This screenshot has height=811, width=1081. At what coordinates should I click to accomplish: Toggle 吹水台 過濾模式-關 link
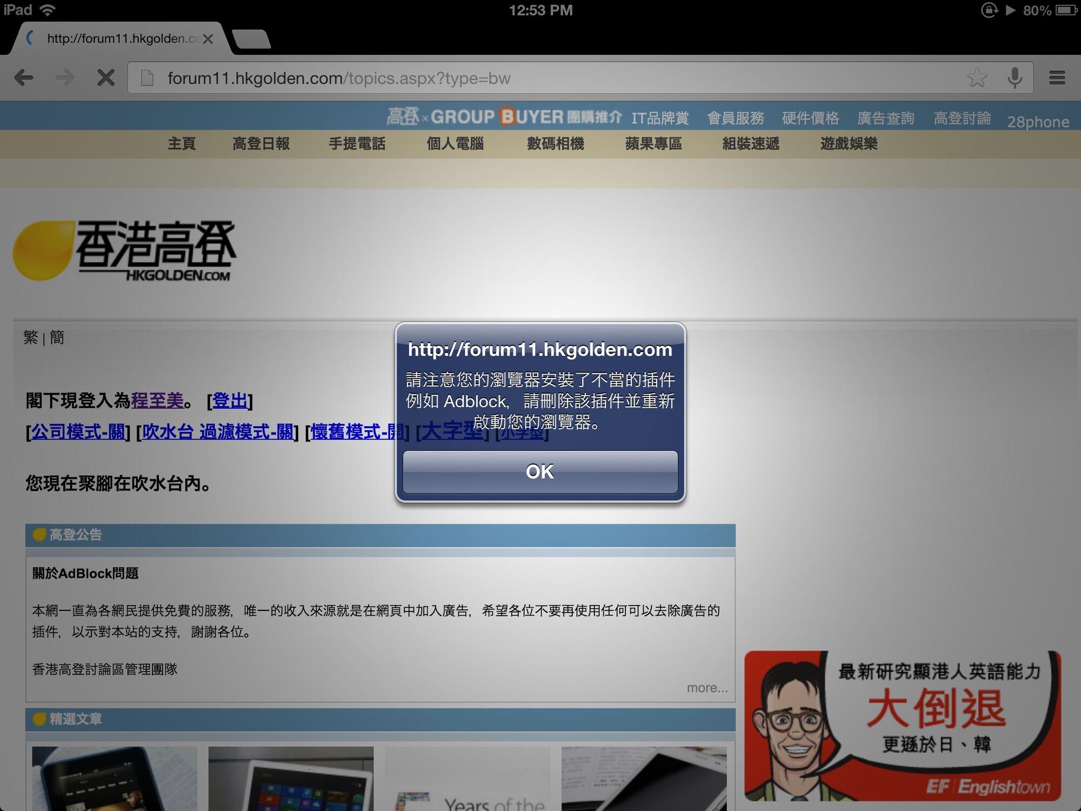pyautogui.click(x=217, y=431)
